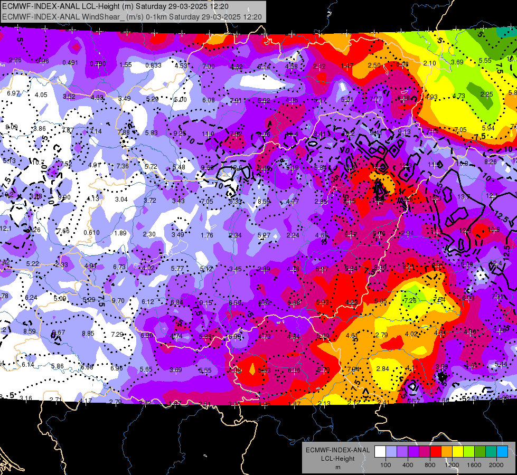Click the wind shear value 0.491
Image resolution: width=517 pixels, height=475 pixels.
70,63
